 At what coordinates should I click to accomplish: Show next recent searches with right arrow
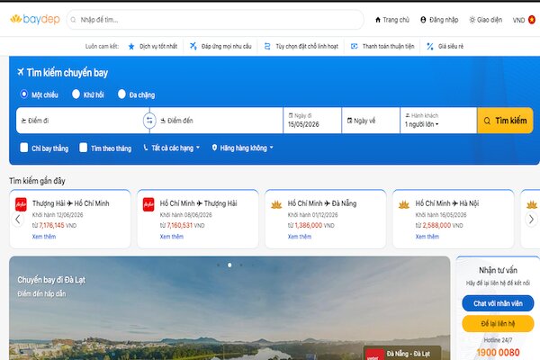[x=531, y=219]
